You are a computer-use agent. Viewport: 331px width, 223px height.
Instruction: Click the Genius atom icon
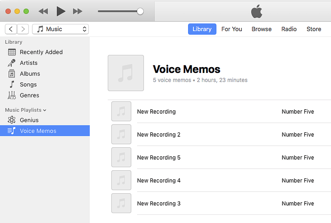12,120
